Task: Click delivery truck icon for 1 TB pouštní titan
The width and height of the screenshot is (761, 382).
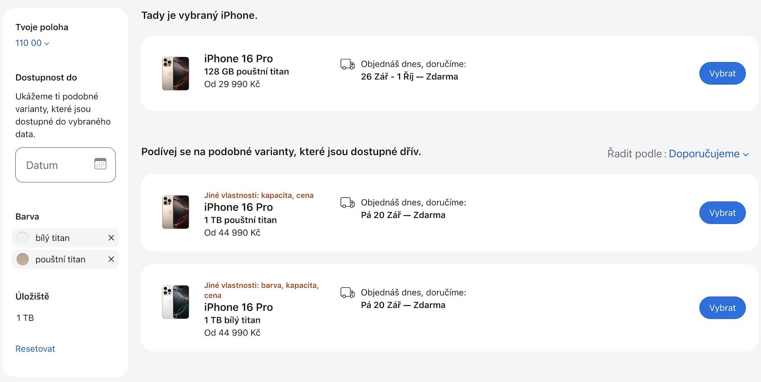Action: point(348,203)
